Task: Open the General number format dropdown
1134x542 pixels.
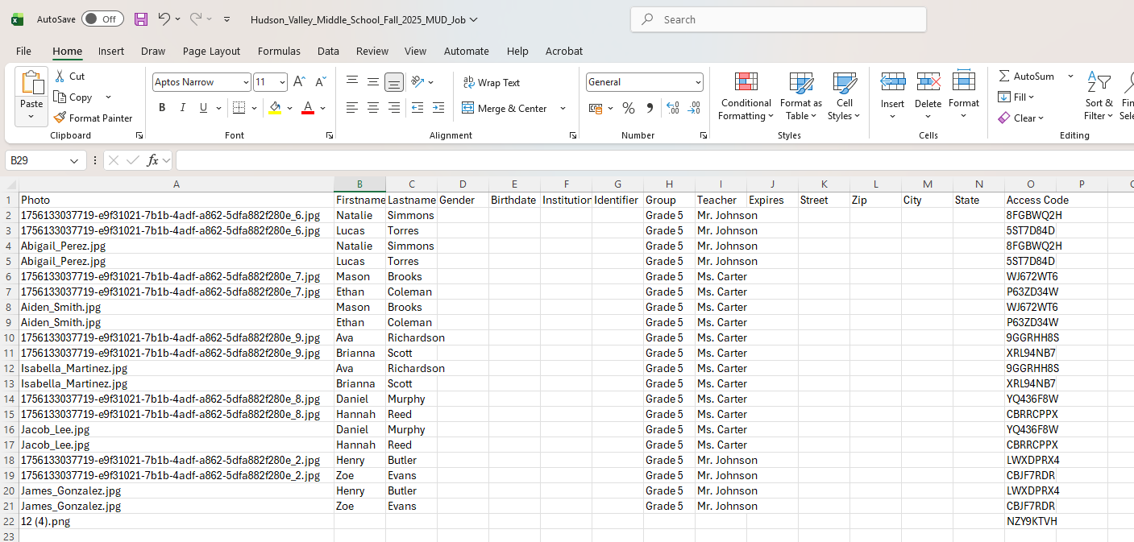Action: [698, 82]
